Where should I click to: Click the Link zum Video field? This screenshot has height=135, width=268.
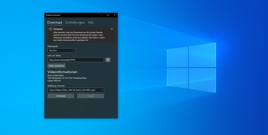(x=76, y=60)
